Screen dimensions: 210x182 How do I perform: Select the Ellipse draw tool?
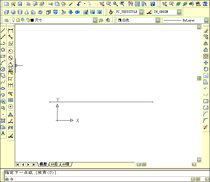pos(3,88)
